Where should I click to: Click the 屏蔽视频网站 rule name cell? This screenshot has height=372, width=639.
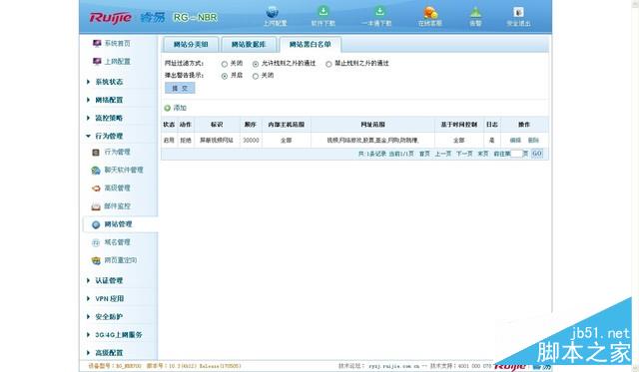coord(217,140)
